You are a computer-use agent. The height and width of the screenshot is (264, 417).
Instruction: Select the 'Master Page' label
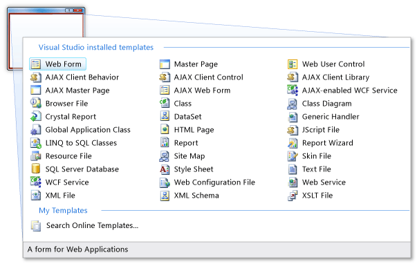click(196, 64)
